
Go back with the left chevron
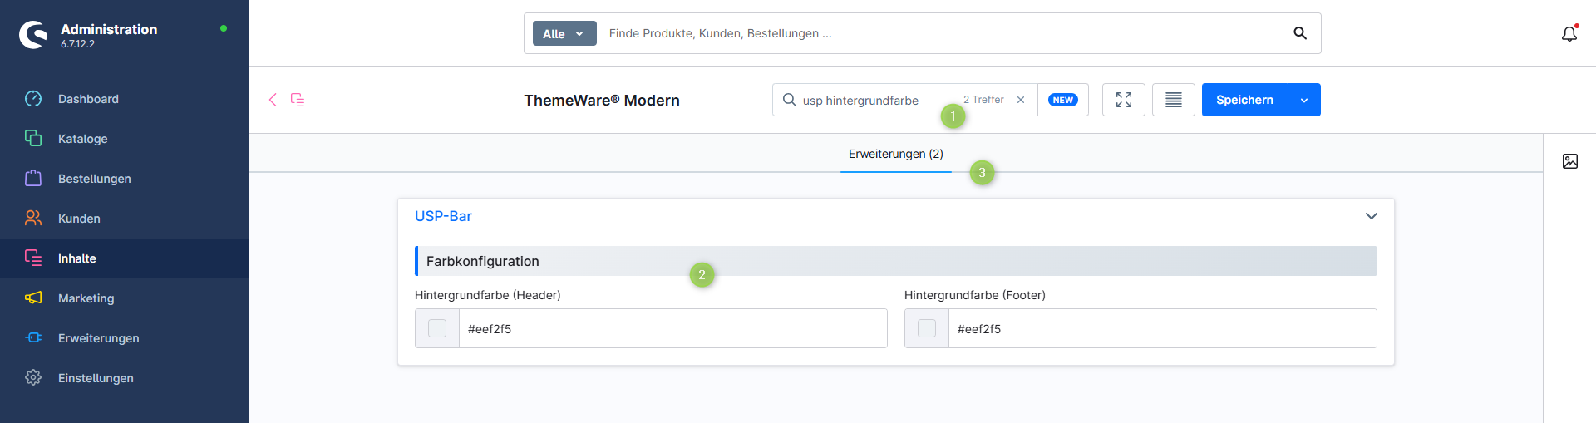pos(273,100)
